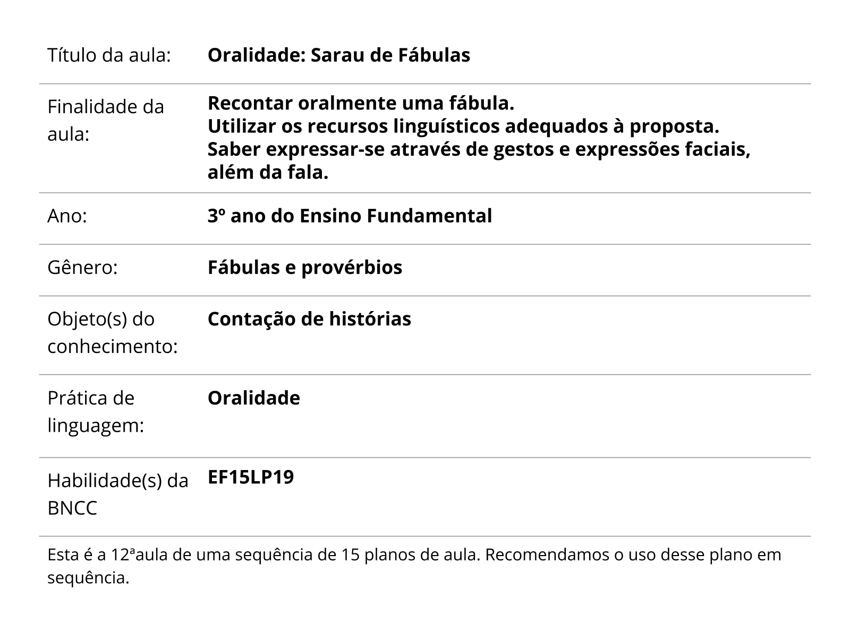Click the line 'Recontar oralmente uma fábula.'
Viewport: 850px width, 638px height.
coord(361,103)
